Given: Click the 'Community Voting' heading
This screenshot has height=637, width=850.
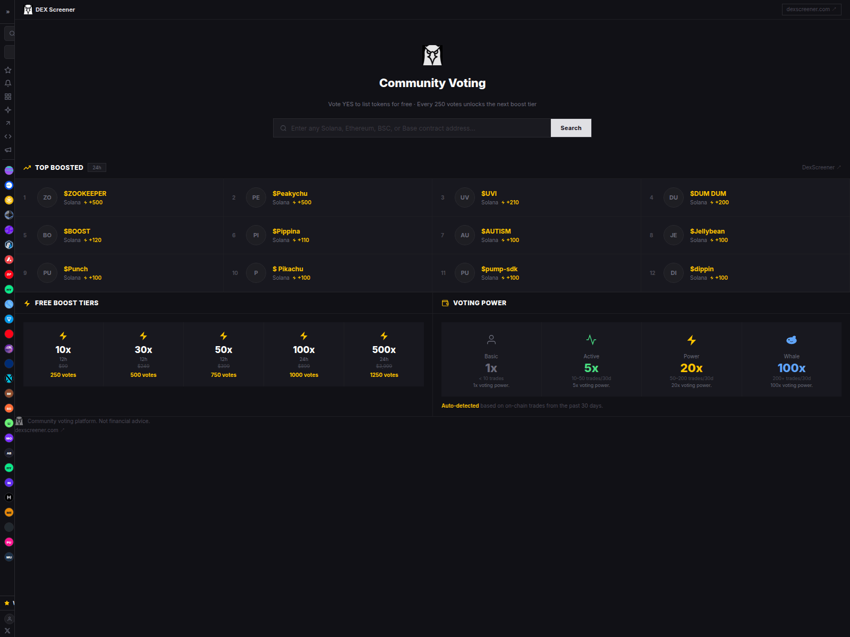Looking at the screenshot, I should pos(432,83).
